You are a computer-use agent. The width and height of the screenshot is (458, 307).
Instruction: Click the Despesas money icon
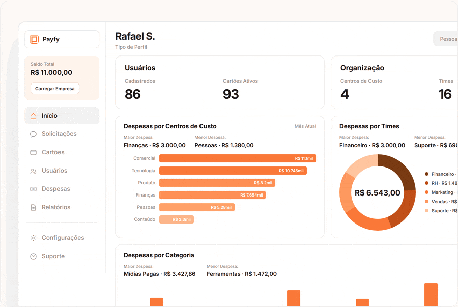[x=33, y=189]
